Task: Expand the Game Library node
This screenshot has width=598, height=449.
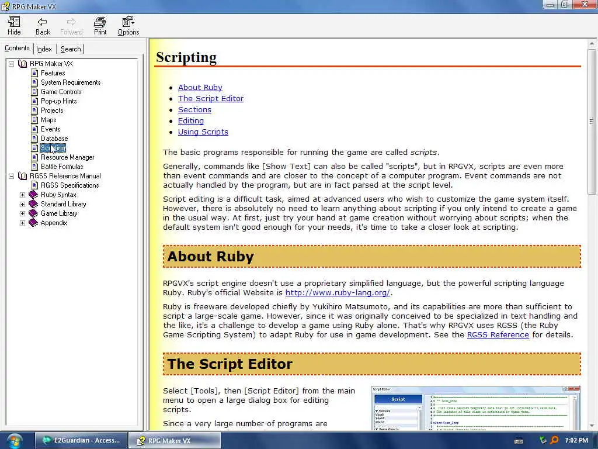Action: pos(23,213)
